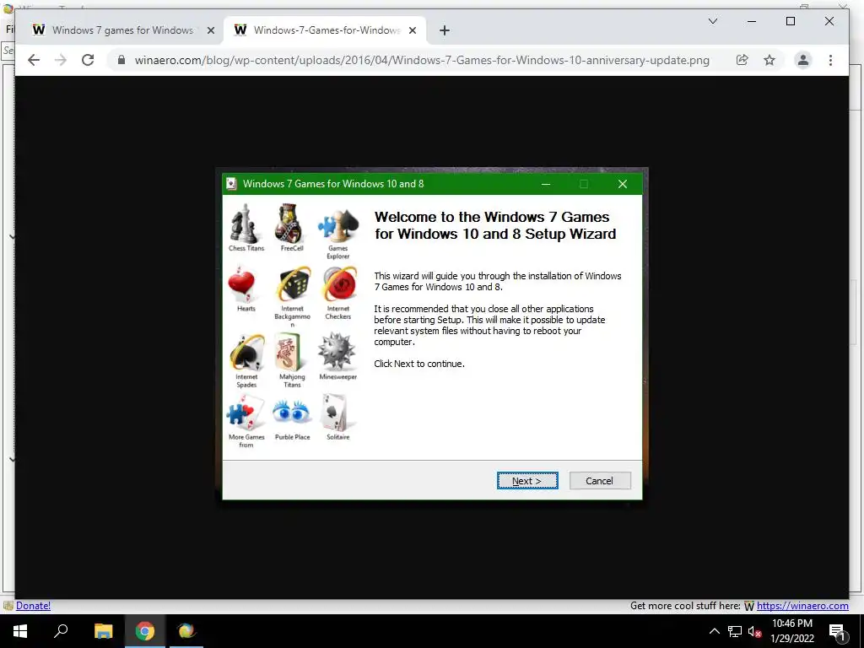
Task: Click the Welcome Setup Wizard heading
Action: click(x=494, y=225)
